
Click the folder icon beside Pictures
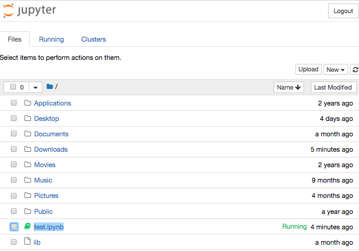pyautogui.click(x=27, y=195)
